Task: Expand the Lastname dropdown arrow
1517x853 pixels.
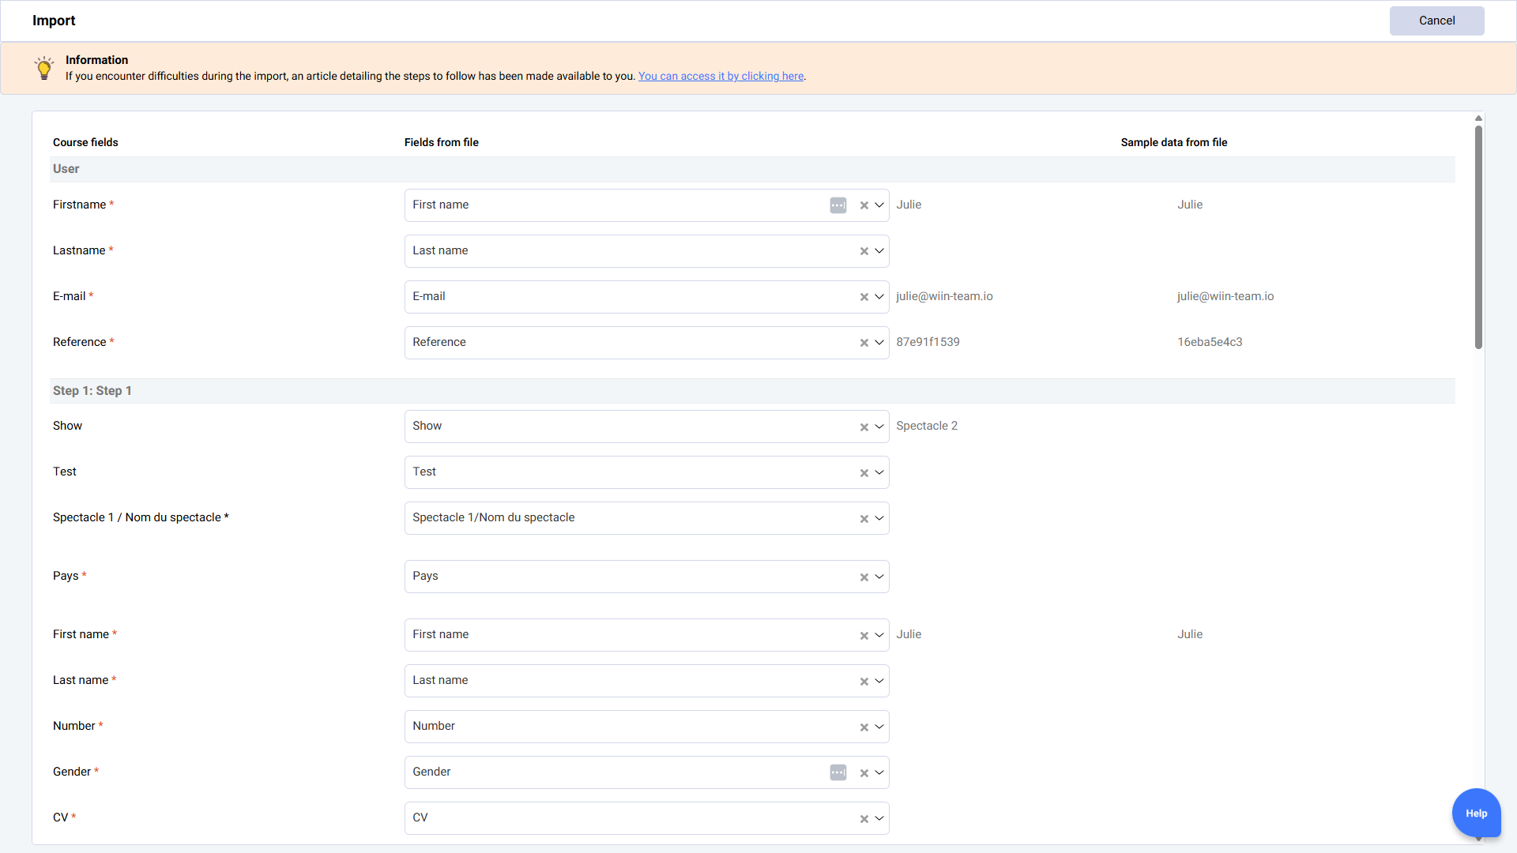Action: tap(879, 251)
